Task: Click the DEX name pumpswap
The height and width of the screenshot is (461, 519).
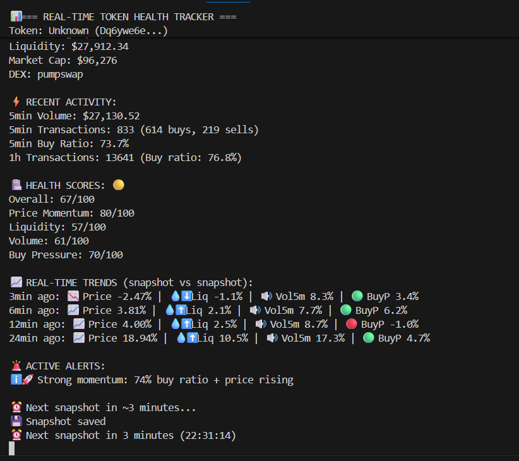Action: tap(60, 75)
